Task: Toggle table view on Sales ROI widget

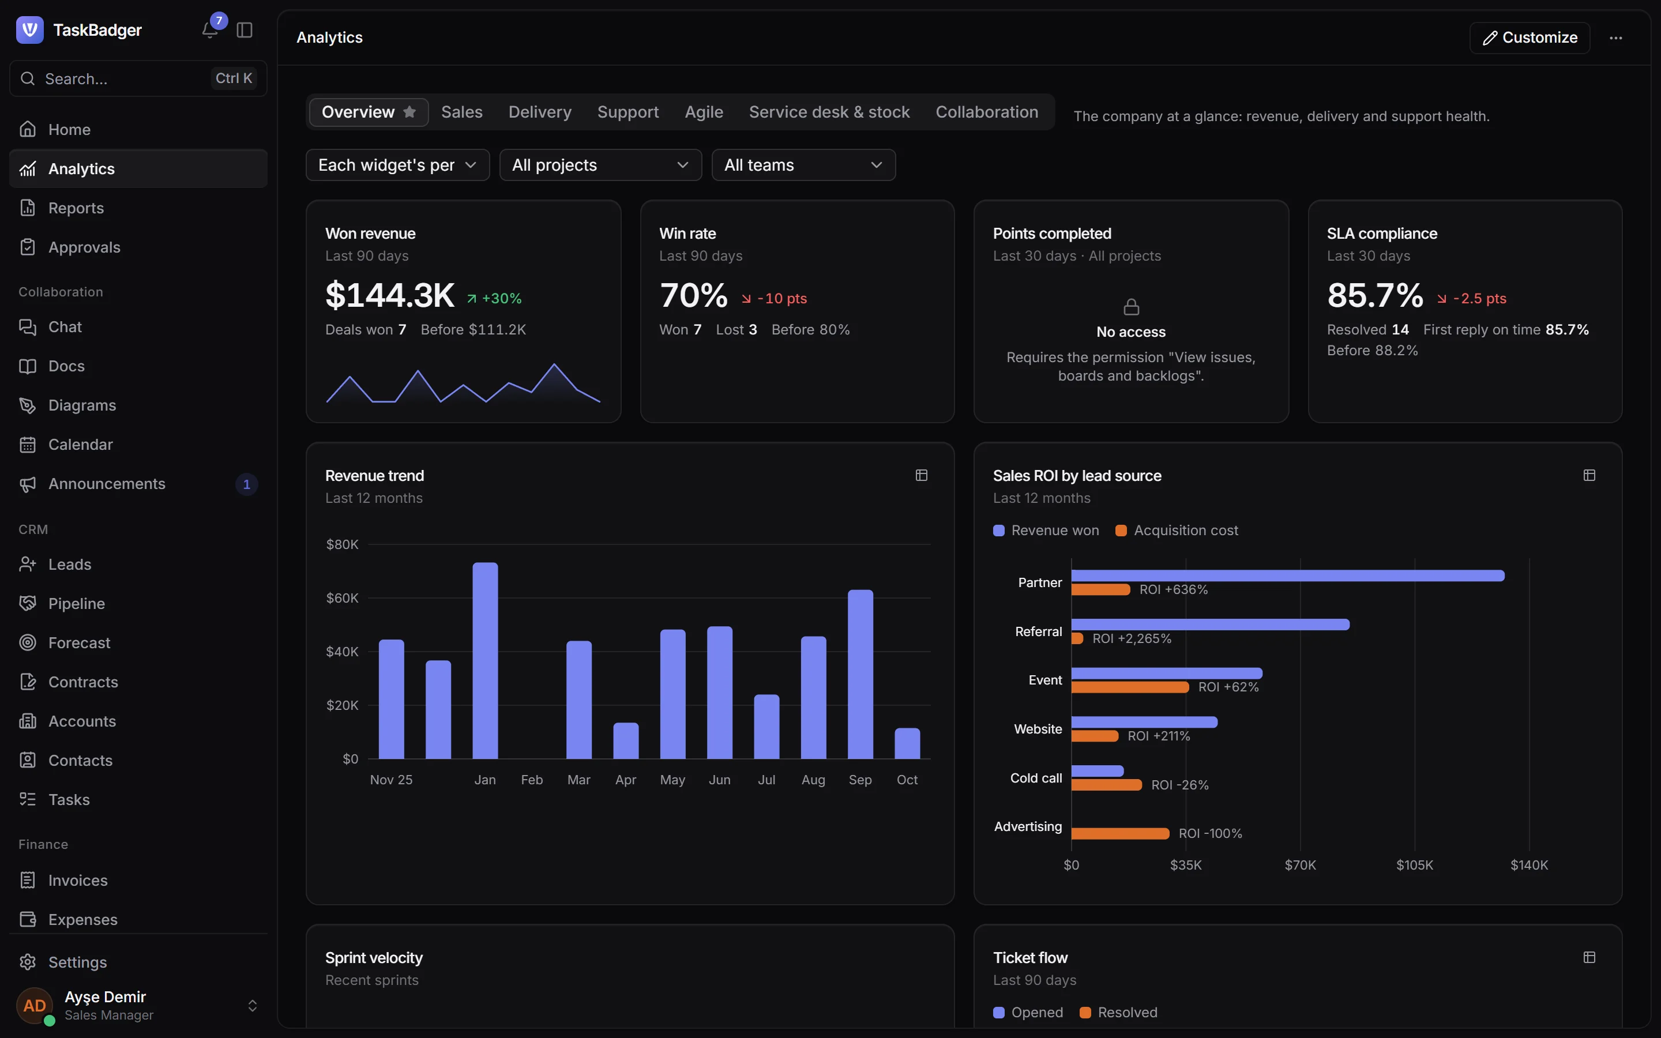Action: pos(1589,475)
